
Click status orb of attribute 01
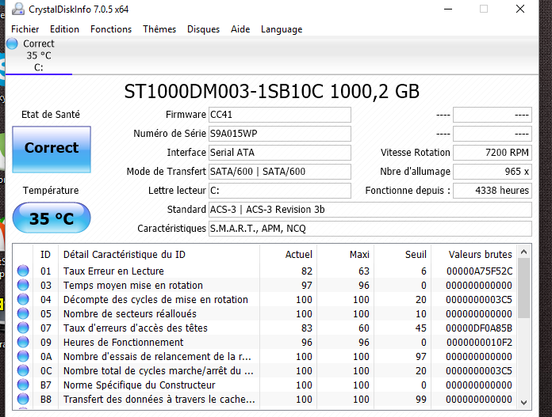click(23, 271)
